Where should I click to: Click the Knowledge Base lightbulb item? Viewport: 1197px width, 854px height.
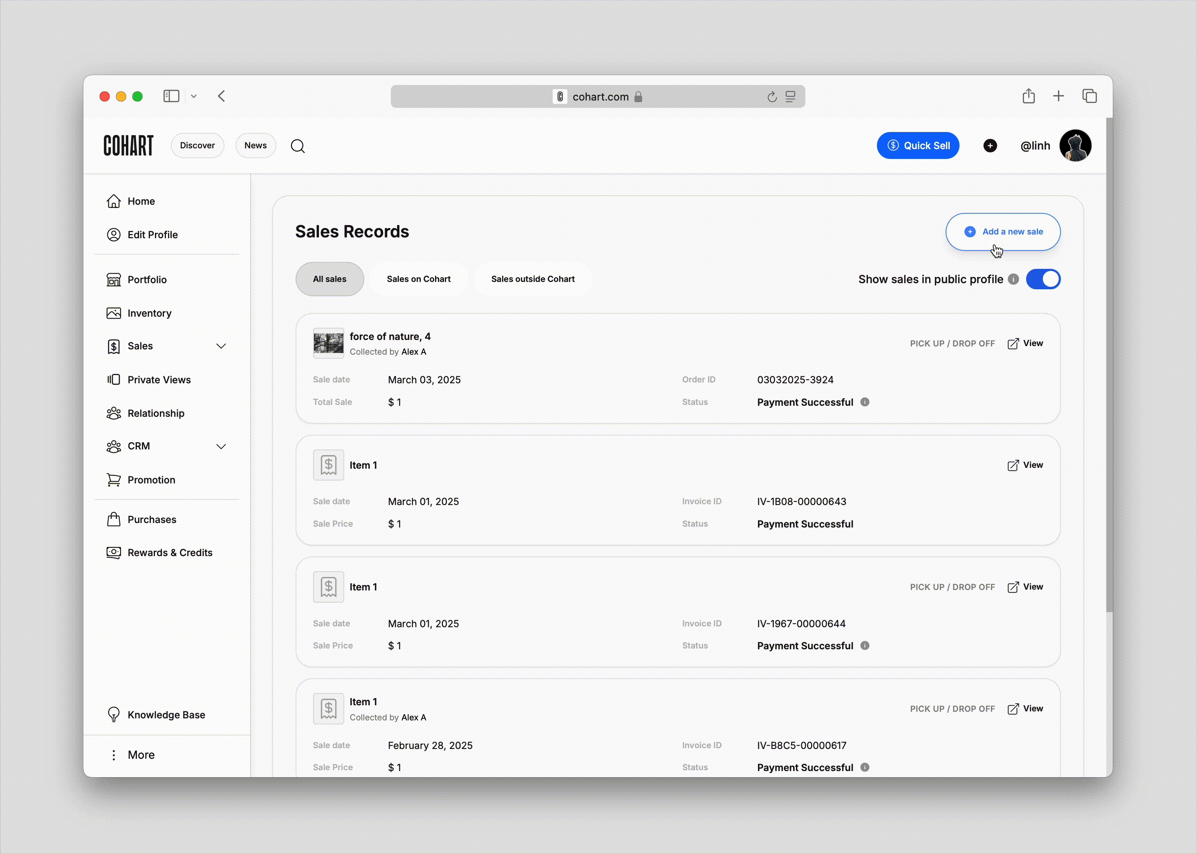click(166, 715)
